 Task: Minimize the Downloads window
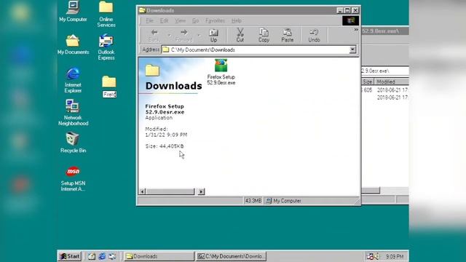(340, 10)
